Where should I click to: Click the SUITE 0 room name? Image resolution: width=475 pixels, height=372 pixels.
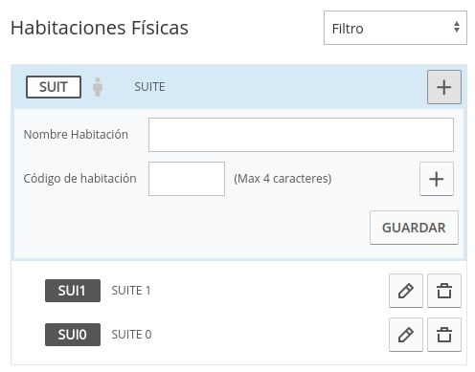point(131,335)
